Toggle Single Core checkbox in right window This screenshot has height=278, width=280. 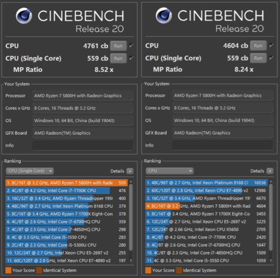pyautogui.click(x=271, y=58)
